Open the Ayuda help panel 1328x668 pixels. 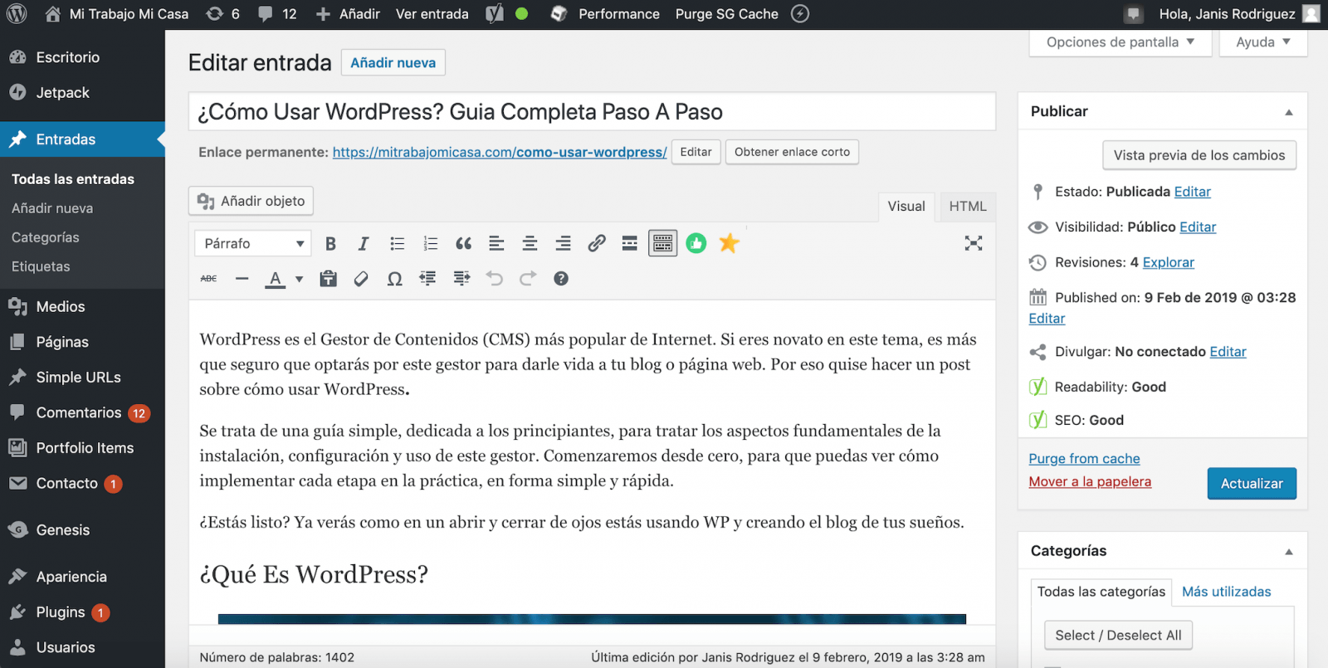pos(1263,42)
